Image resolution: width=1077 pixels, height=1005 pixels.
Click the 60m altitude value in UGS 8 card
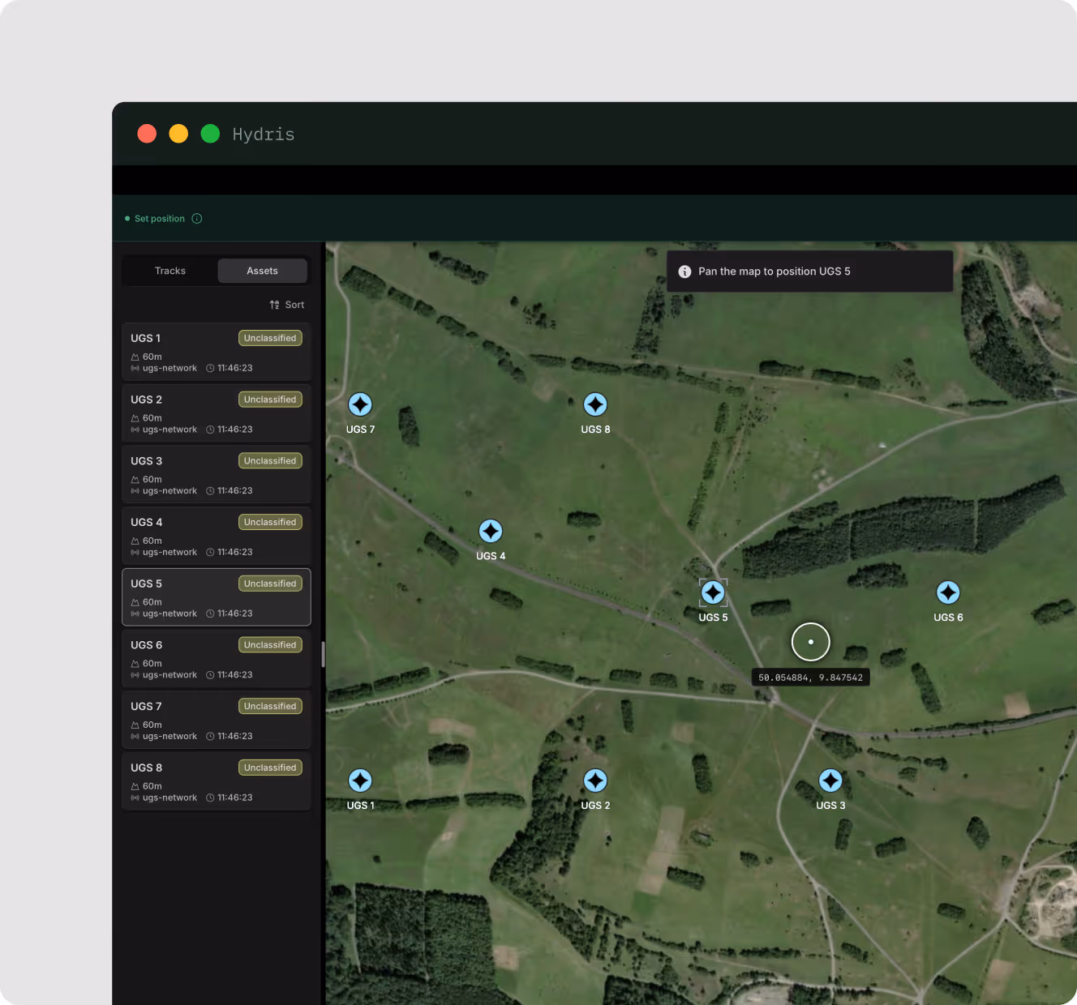point(152,786)
